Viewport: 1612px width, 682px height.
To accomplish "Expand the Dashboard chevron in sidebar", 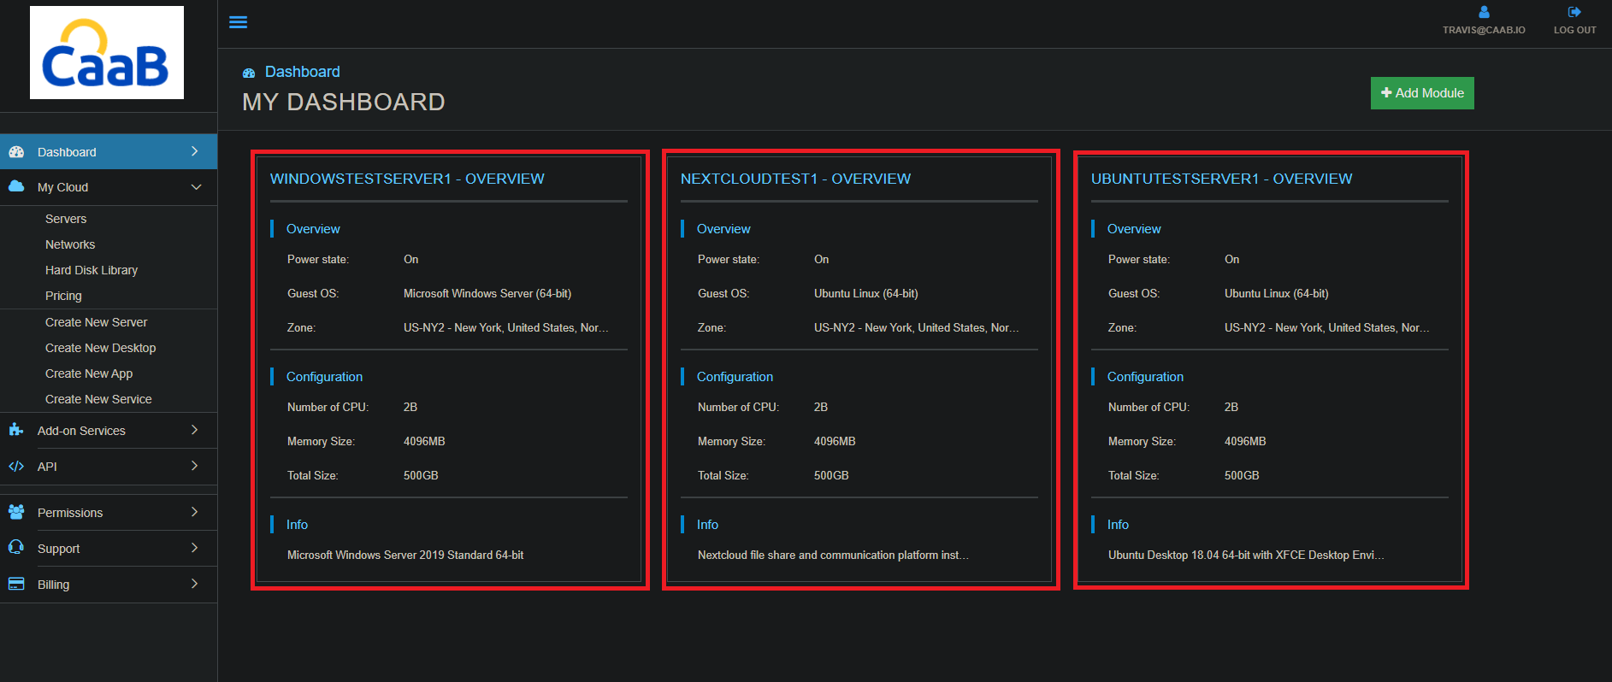I will (195, 151).
